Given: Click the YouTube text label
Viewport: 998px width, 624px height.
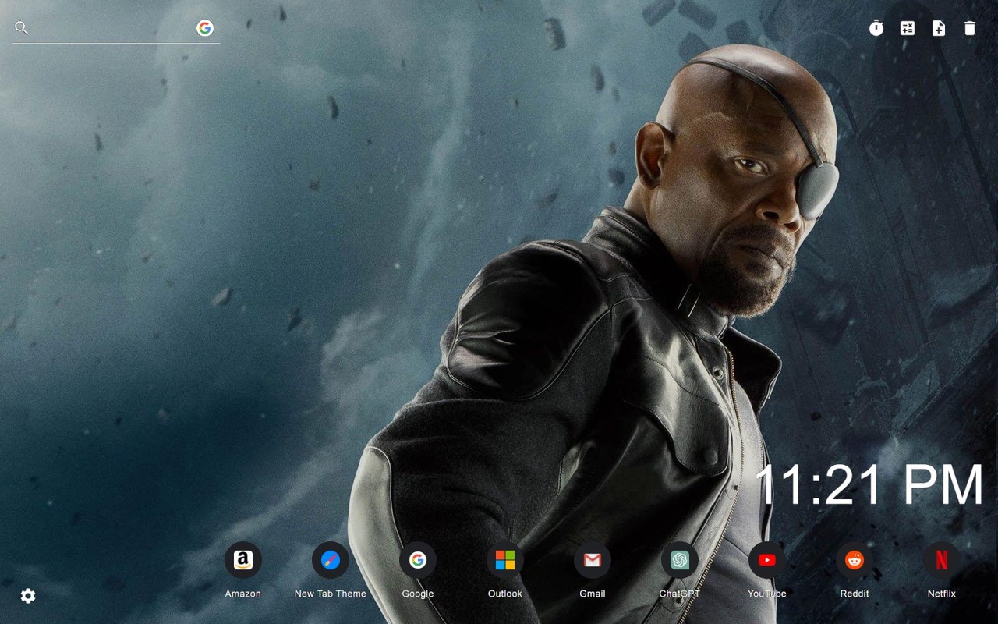Looking at the screenshot, I should [x=767, y=594].
